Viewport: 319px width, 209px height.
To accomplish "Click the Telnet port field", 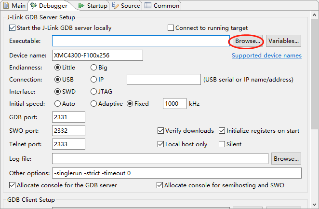I will (68, 144).
